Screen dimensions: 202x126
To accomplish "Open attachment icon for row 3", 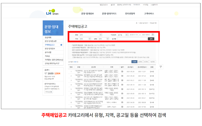I will point(122,80).
